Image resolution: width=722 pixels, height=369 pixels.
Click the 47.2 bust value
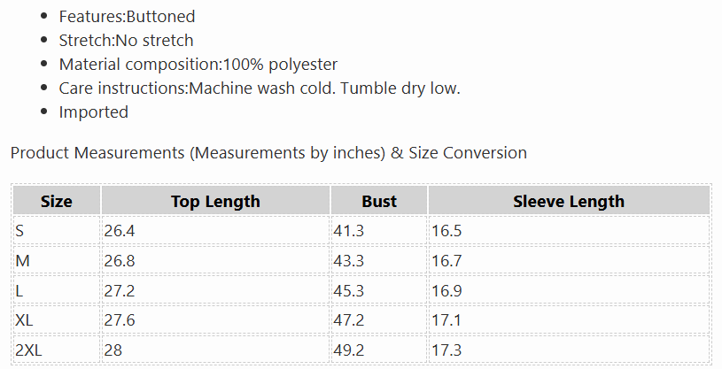348,319
